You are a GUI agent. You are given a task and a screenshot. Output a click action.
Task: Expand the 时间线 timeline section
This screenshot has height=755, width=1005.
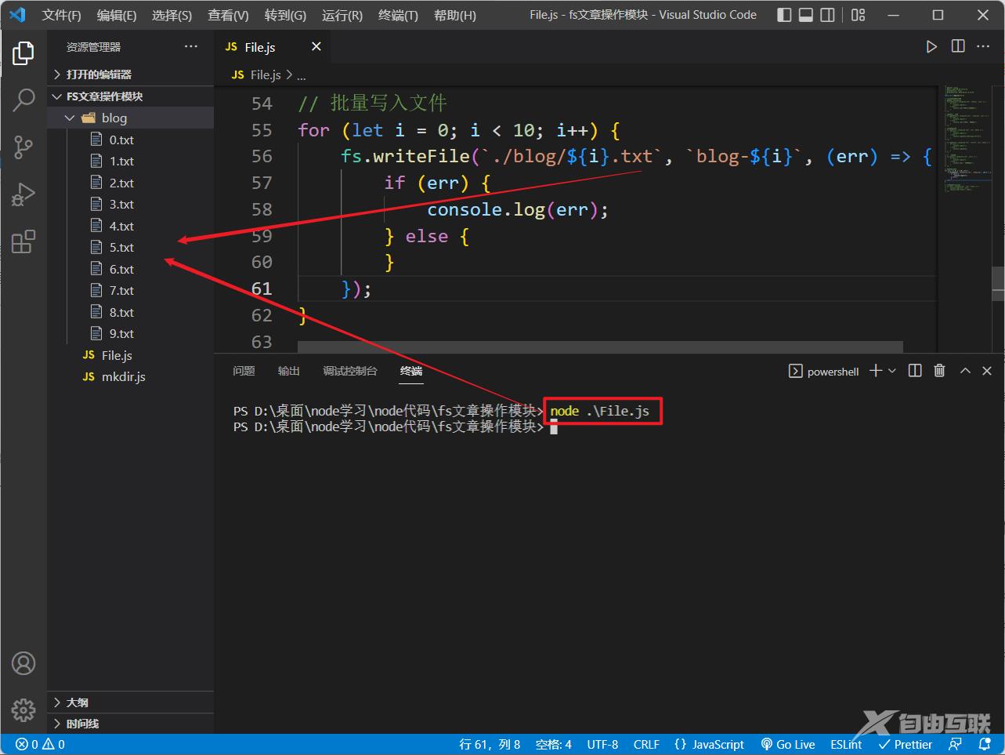[131, 724]
